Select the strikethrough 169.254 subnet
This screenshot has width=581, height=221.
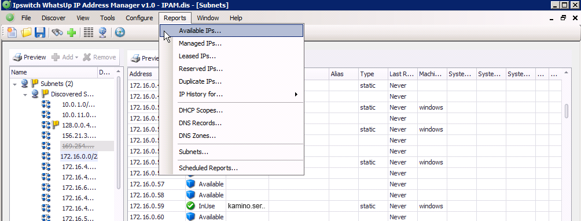(79, 145)
